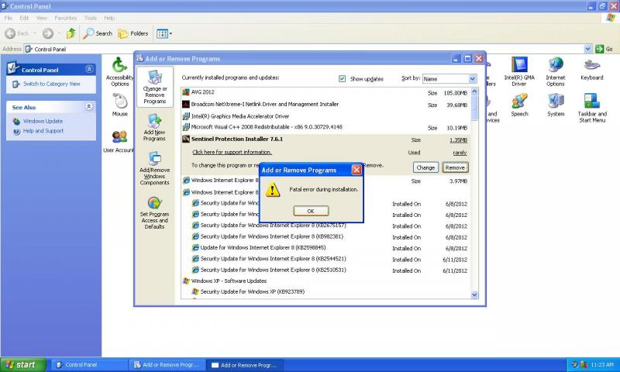Select AVG 2012 in the programs list
Screen dimensions: 620x372
point(326,92)
